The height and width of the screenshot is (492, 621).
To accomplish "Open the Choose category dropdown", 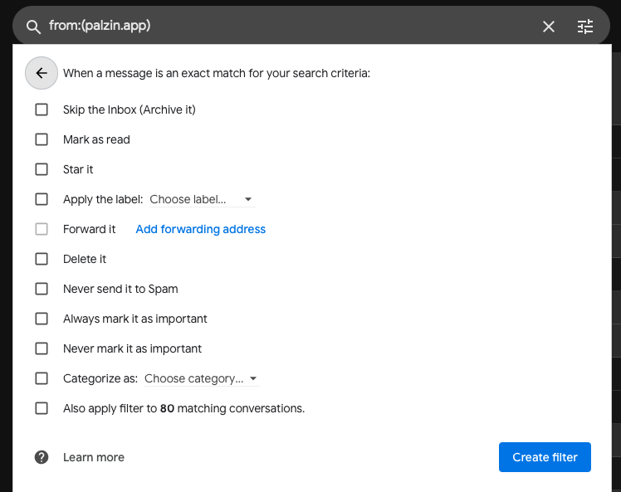I will point(202,379).
